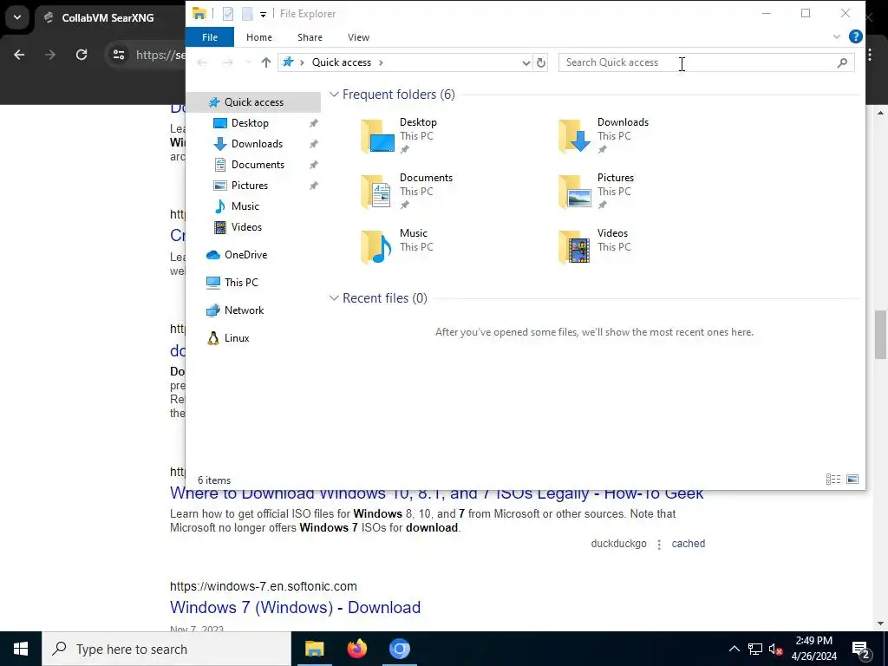
Task: Switch to the Home ribbon tab
Action: (258, 37)
